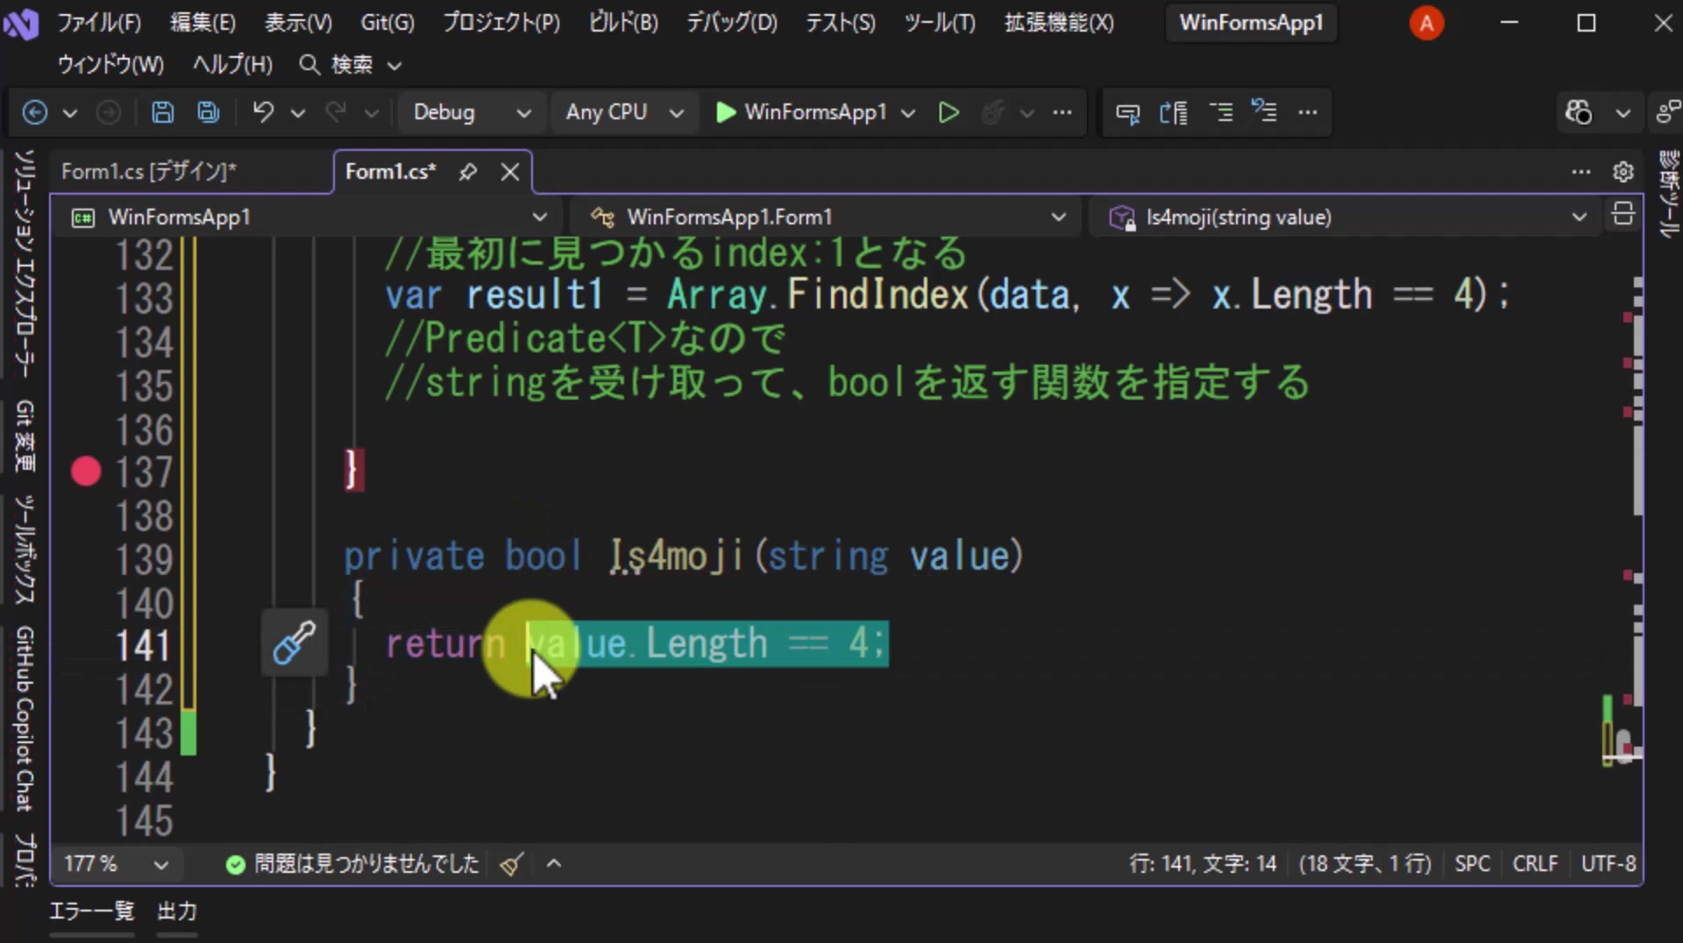Toggle the CRLF line ending indicator
Viewport: 1683px width, 943px height.
click(1535, 864)
